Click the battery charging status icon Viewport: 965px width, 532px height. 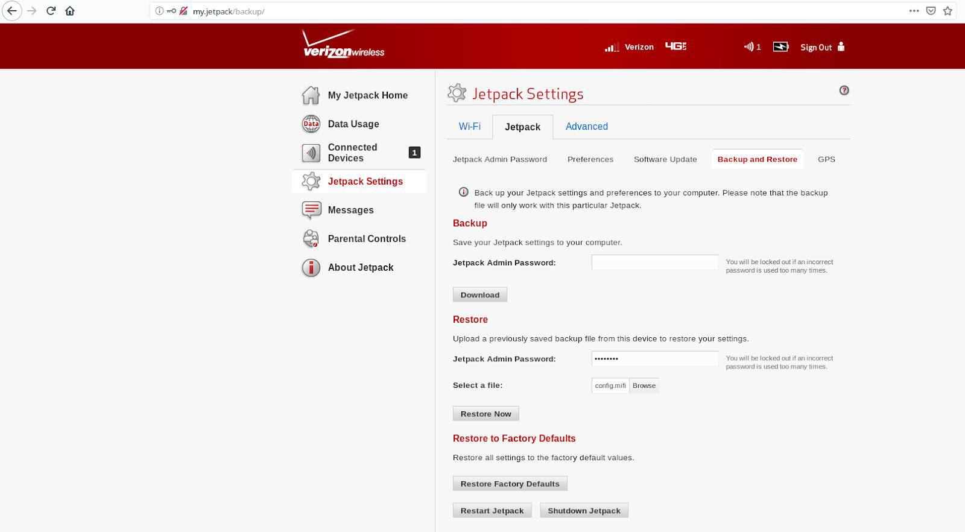click(780, 46)
